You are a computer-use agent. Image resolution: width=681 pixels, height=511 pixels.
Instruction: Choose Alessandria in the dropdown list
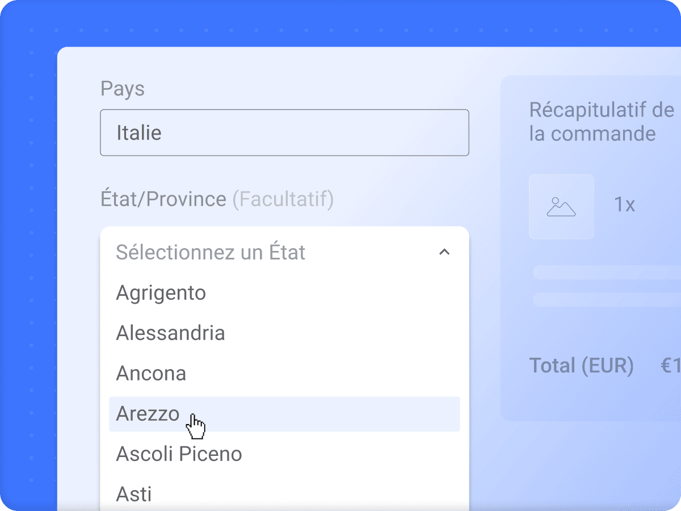pos(170,333)
